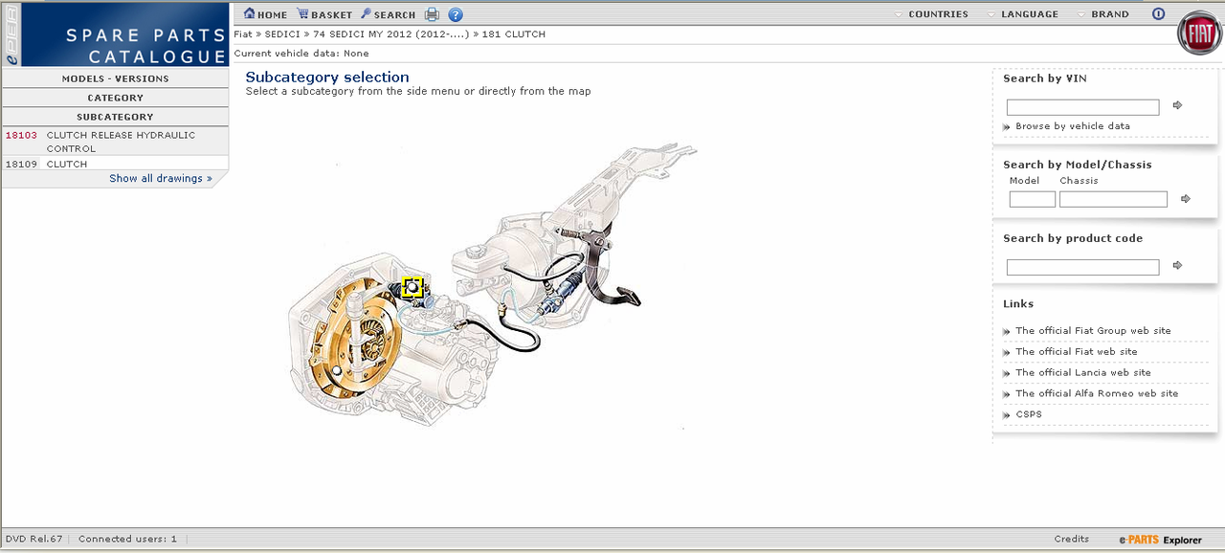Screen dimensions: 1225x553
Task: Open help via the question mark icon
Action: click(456, 14)
